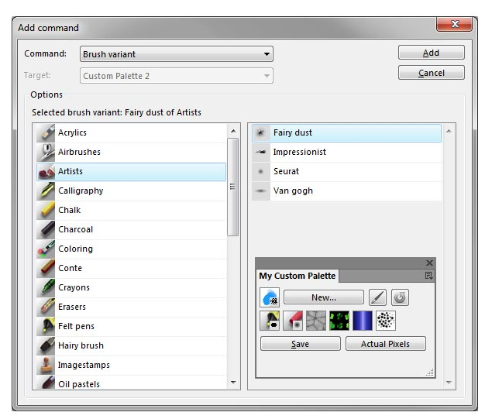
Task: Pick the black dots nozzle swatch
Action: click(x=386, y=321)
